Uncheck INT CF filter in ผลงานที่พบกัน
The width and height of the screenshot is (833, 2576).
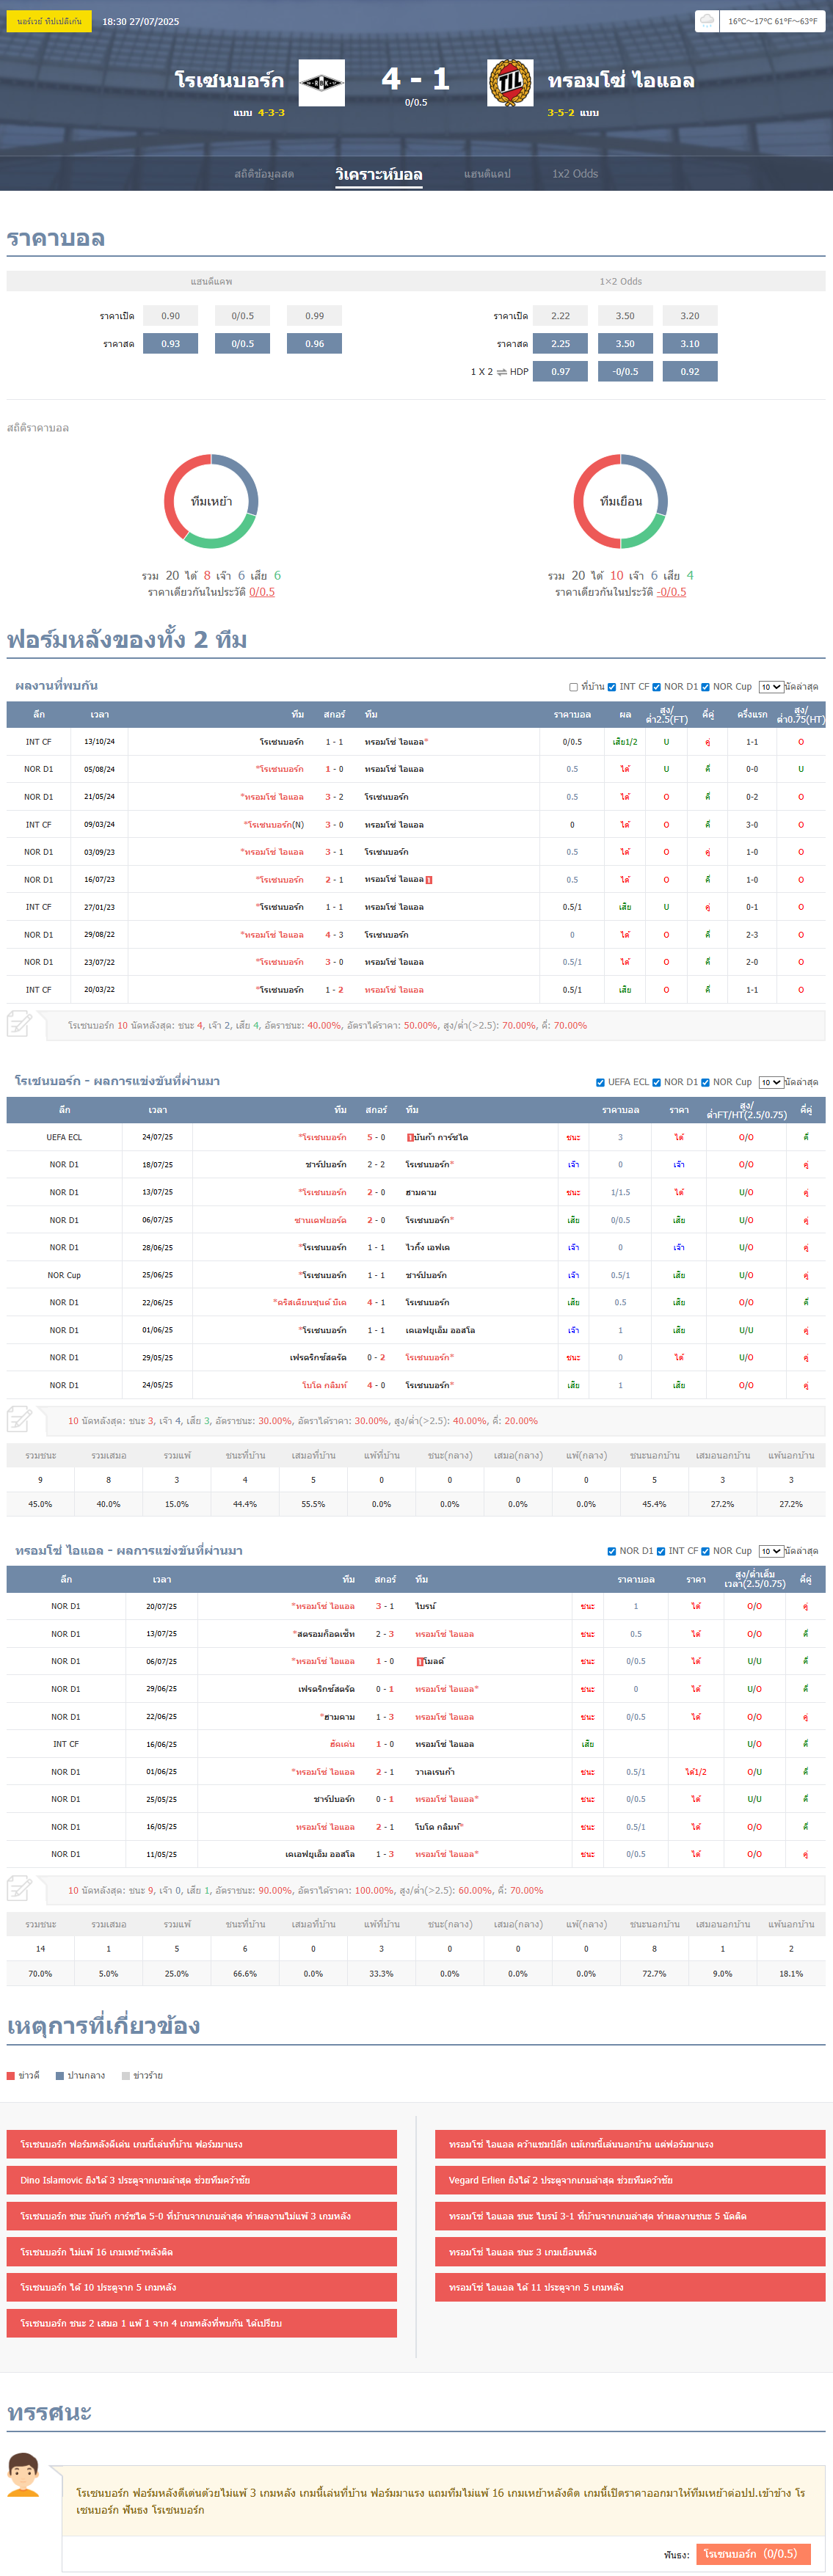click(612, 687)
